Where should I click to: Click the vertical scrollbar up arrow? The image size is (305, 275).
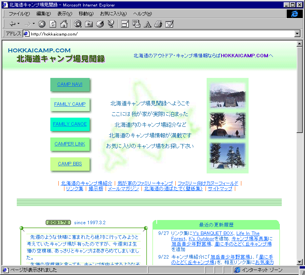(300, 44)
